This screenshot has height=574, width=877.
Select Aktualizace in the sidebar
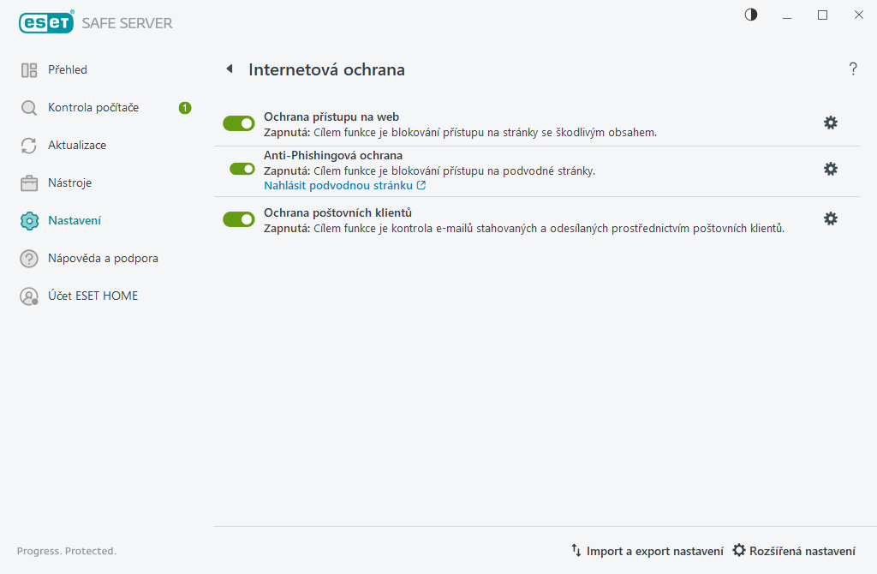[x=77, y=146]
